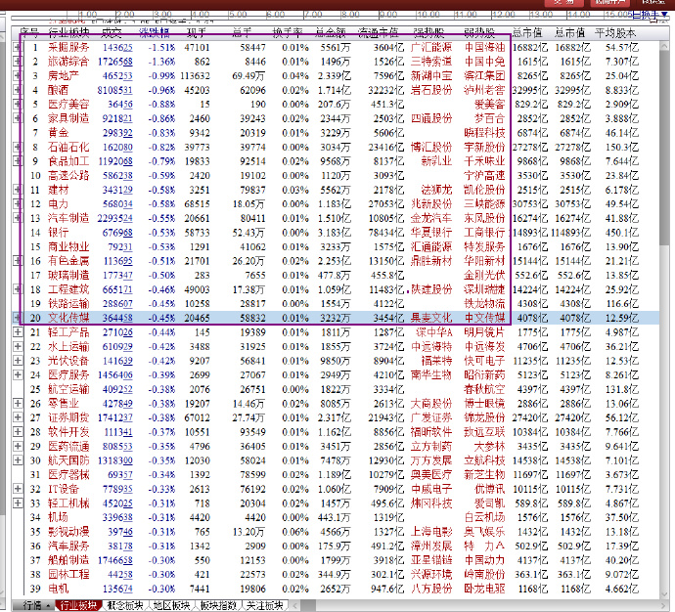Open weak stock 白云机场

pyautogui.click(x=484, y=517)
